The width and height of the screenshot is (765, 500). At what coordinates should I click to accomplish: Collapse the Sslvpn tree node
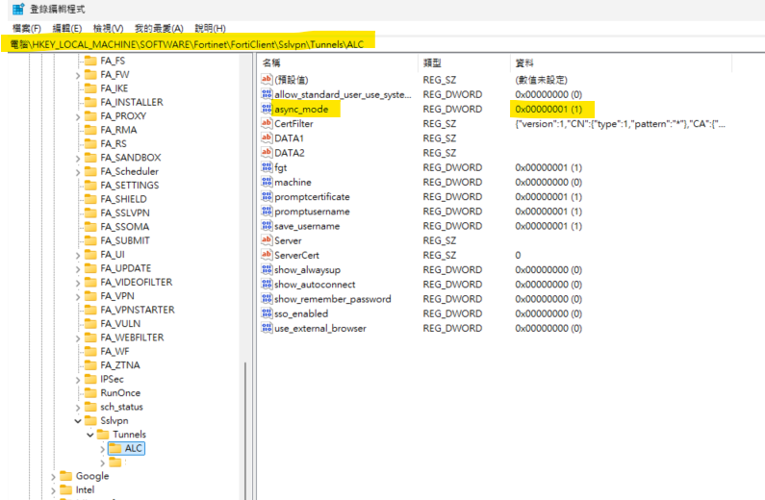tap(78, 420)
